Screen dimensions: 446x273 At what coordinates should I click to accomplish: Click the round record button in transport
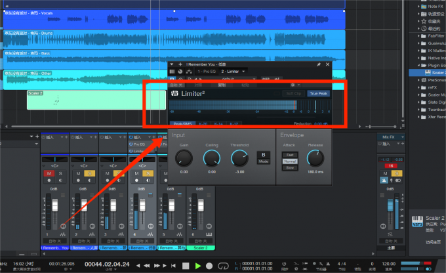[x=209, y=266]
